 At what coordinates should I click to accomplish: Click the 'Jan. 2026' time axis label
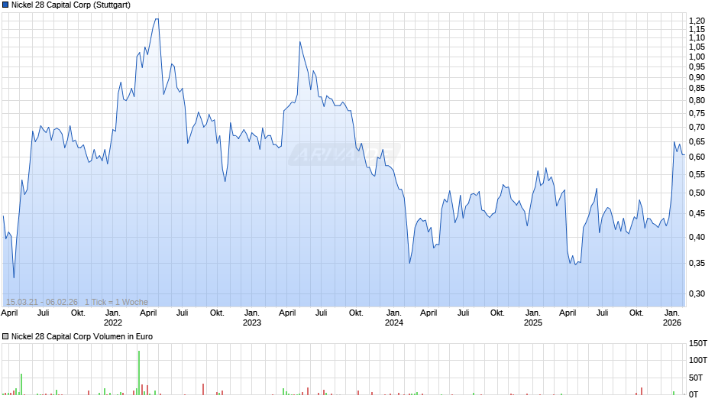point(672,318)
